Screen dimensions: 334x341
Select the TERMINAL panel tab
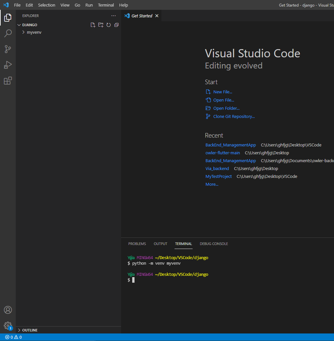click(x=183, y=244)
